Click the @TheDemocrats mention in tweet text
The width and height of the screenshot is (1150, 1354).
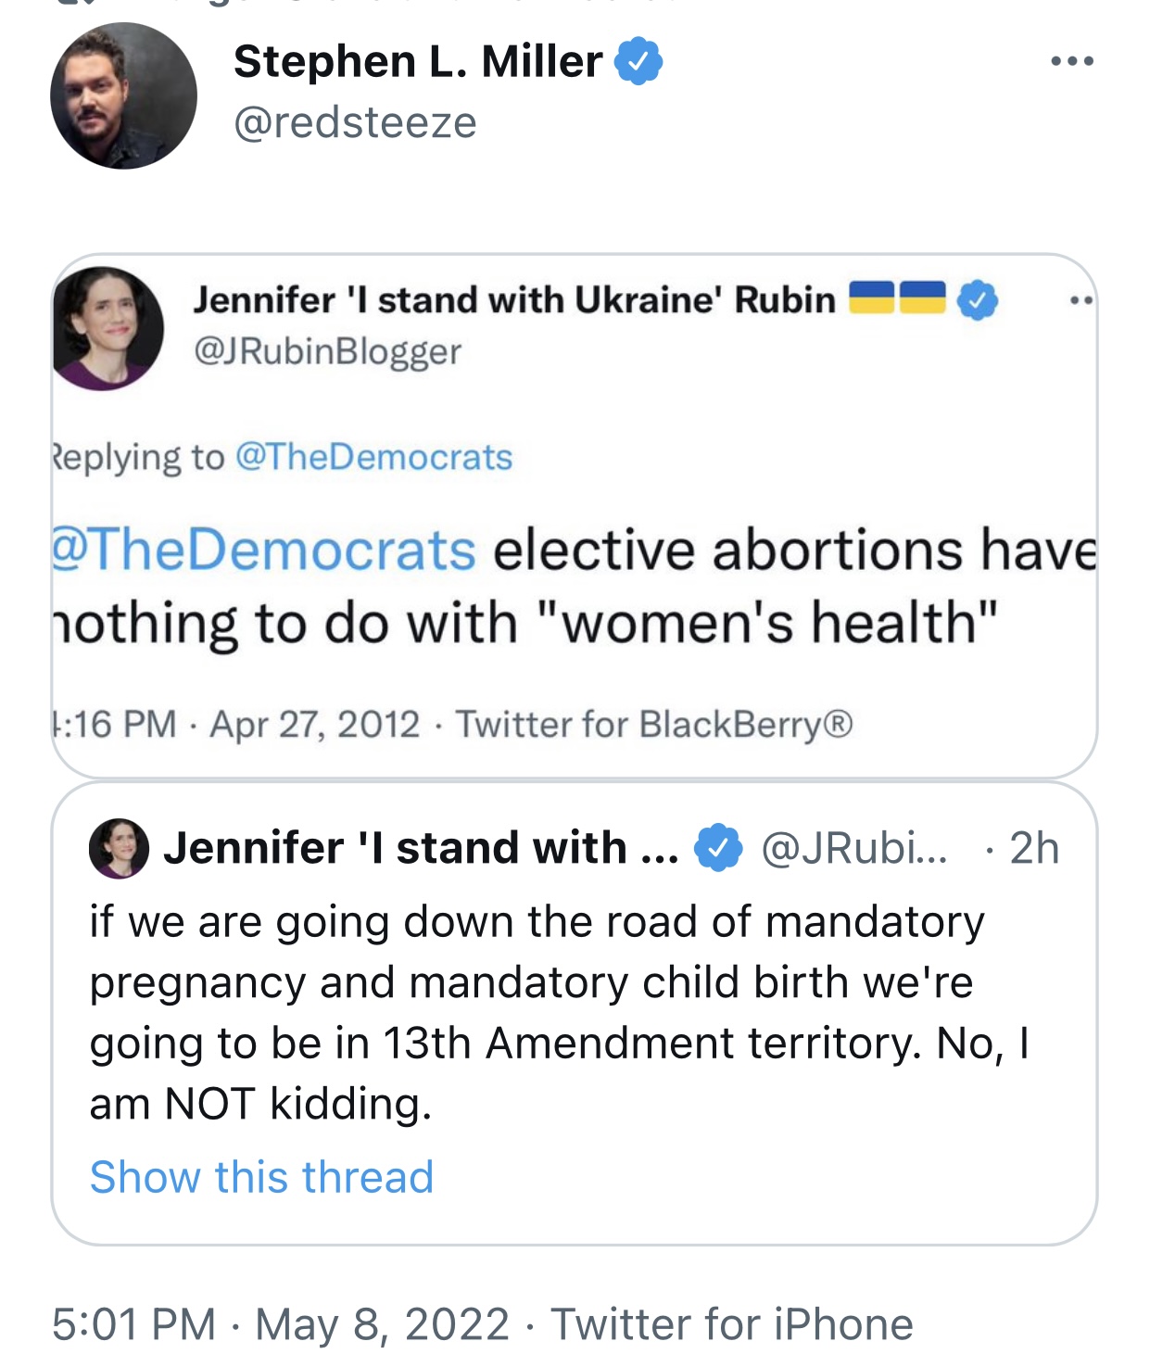264,550
